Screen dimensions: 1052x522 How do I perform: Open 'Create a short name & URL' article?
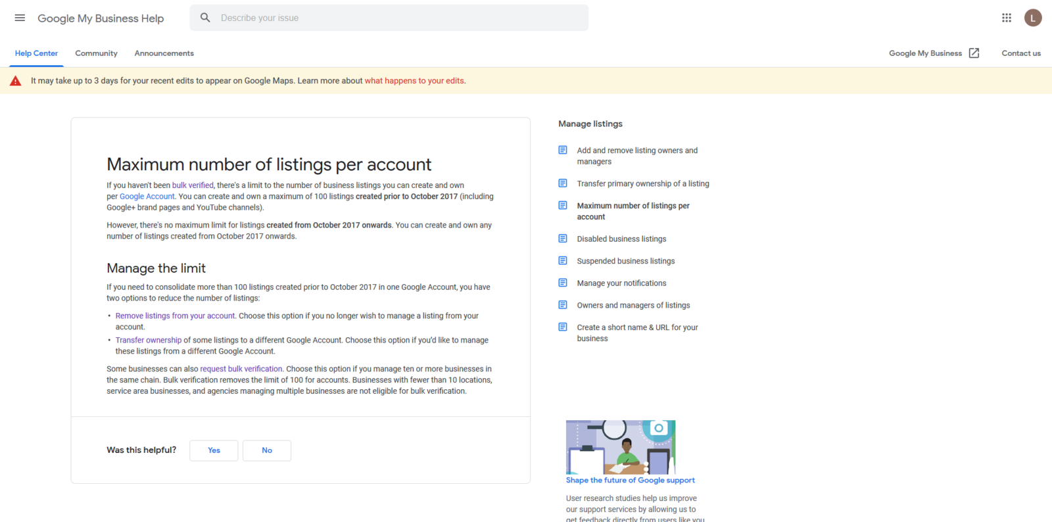[637, 333]
